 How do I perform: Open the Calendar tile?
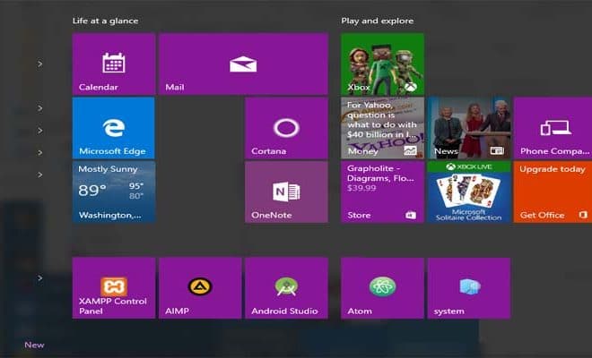pyautogui.click(x=113, y=64)
